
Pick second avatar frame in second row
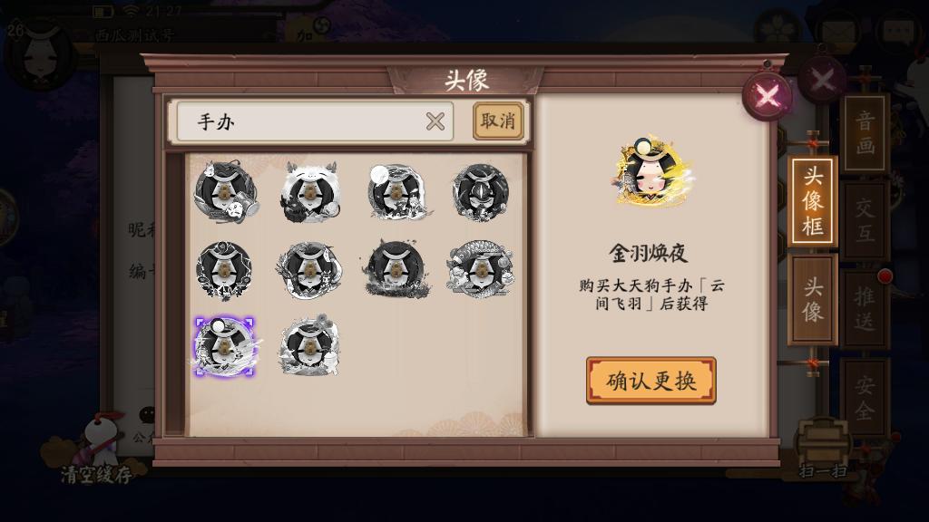[x=309, y=270]
